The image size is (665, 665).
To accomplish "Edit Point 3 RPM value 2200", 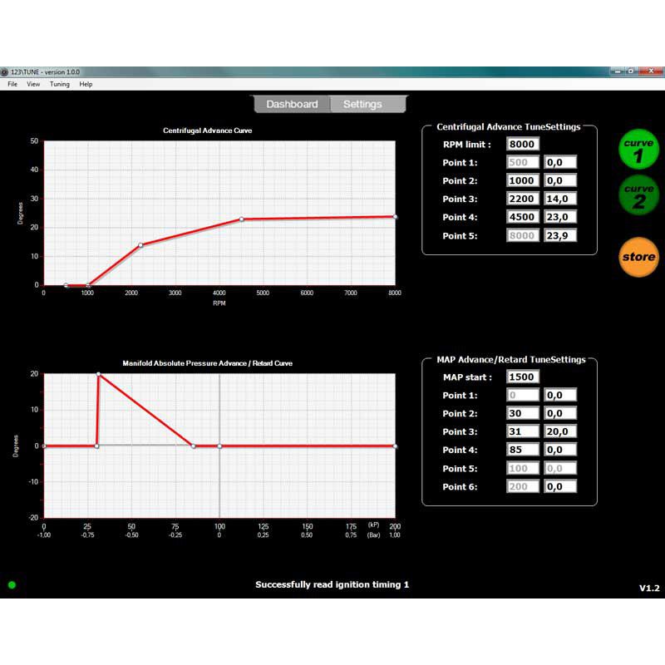I will [523, 199].
